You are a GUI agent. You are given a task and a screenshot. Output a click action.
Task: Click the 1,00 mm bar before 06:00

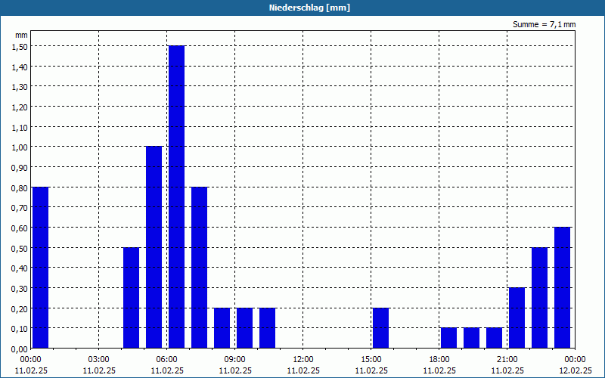(x=154, y=248)
